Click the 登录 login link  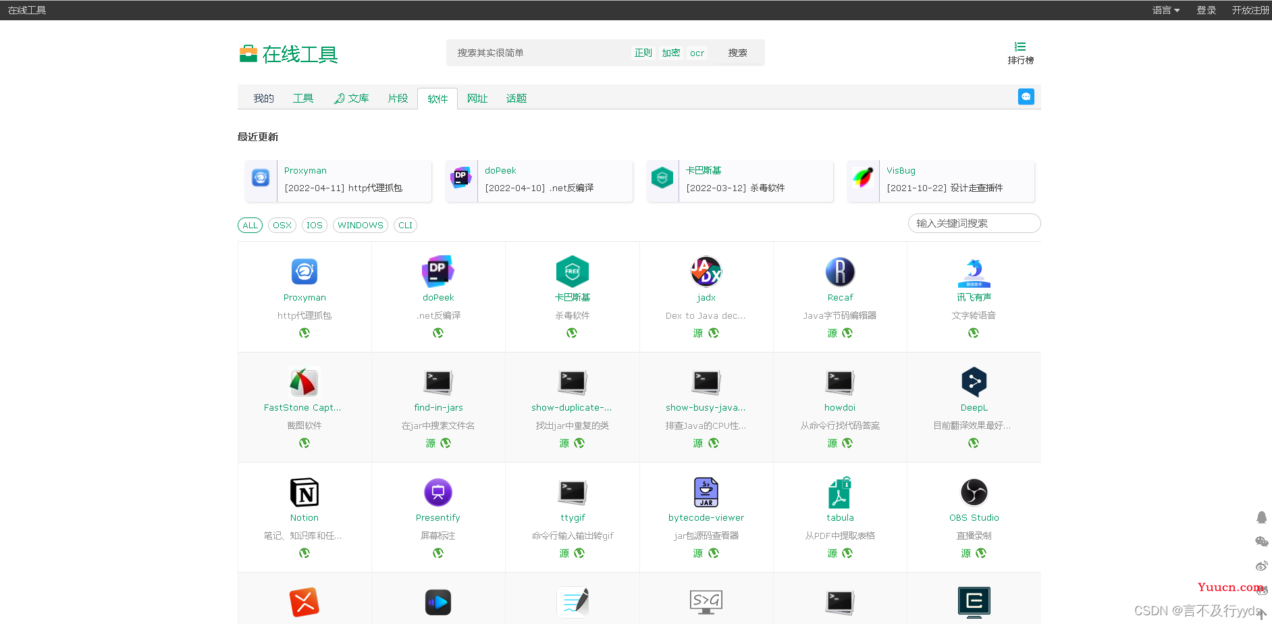1207,10
